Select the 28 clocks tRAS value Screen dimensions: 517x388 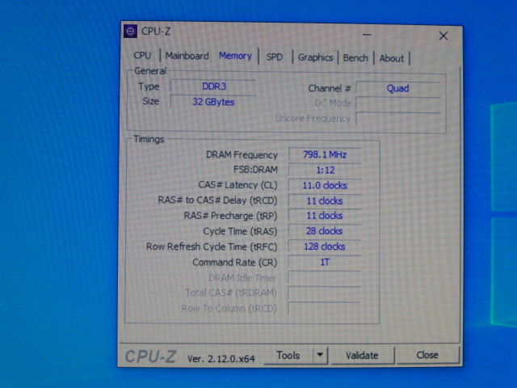[325, 231]
